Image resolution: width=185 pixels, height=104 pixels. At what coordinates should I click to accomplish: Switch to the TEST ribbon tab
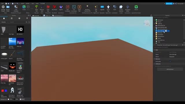pos(33,3)
